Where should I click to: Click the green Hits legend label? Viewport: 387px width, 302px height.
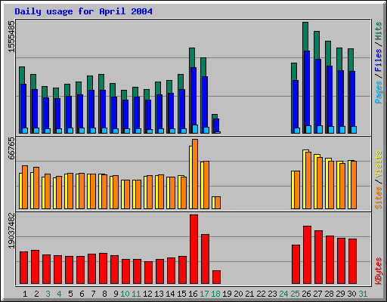(x=378, y=31)
